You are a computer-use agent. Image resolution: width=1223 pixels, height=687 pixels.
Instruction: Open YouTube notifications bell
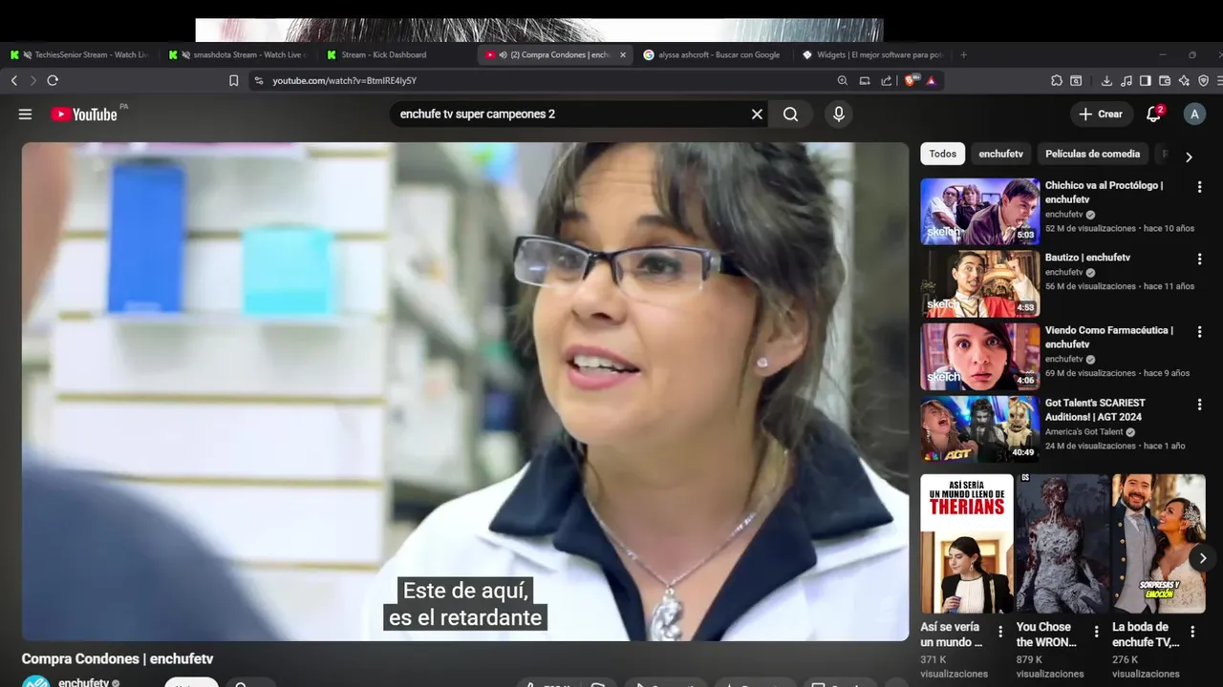1154,114
